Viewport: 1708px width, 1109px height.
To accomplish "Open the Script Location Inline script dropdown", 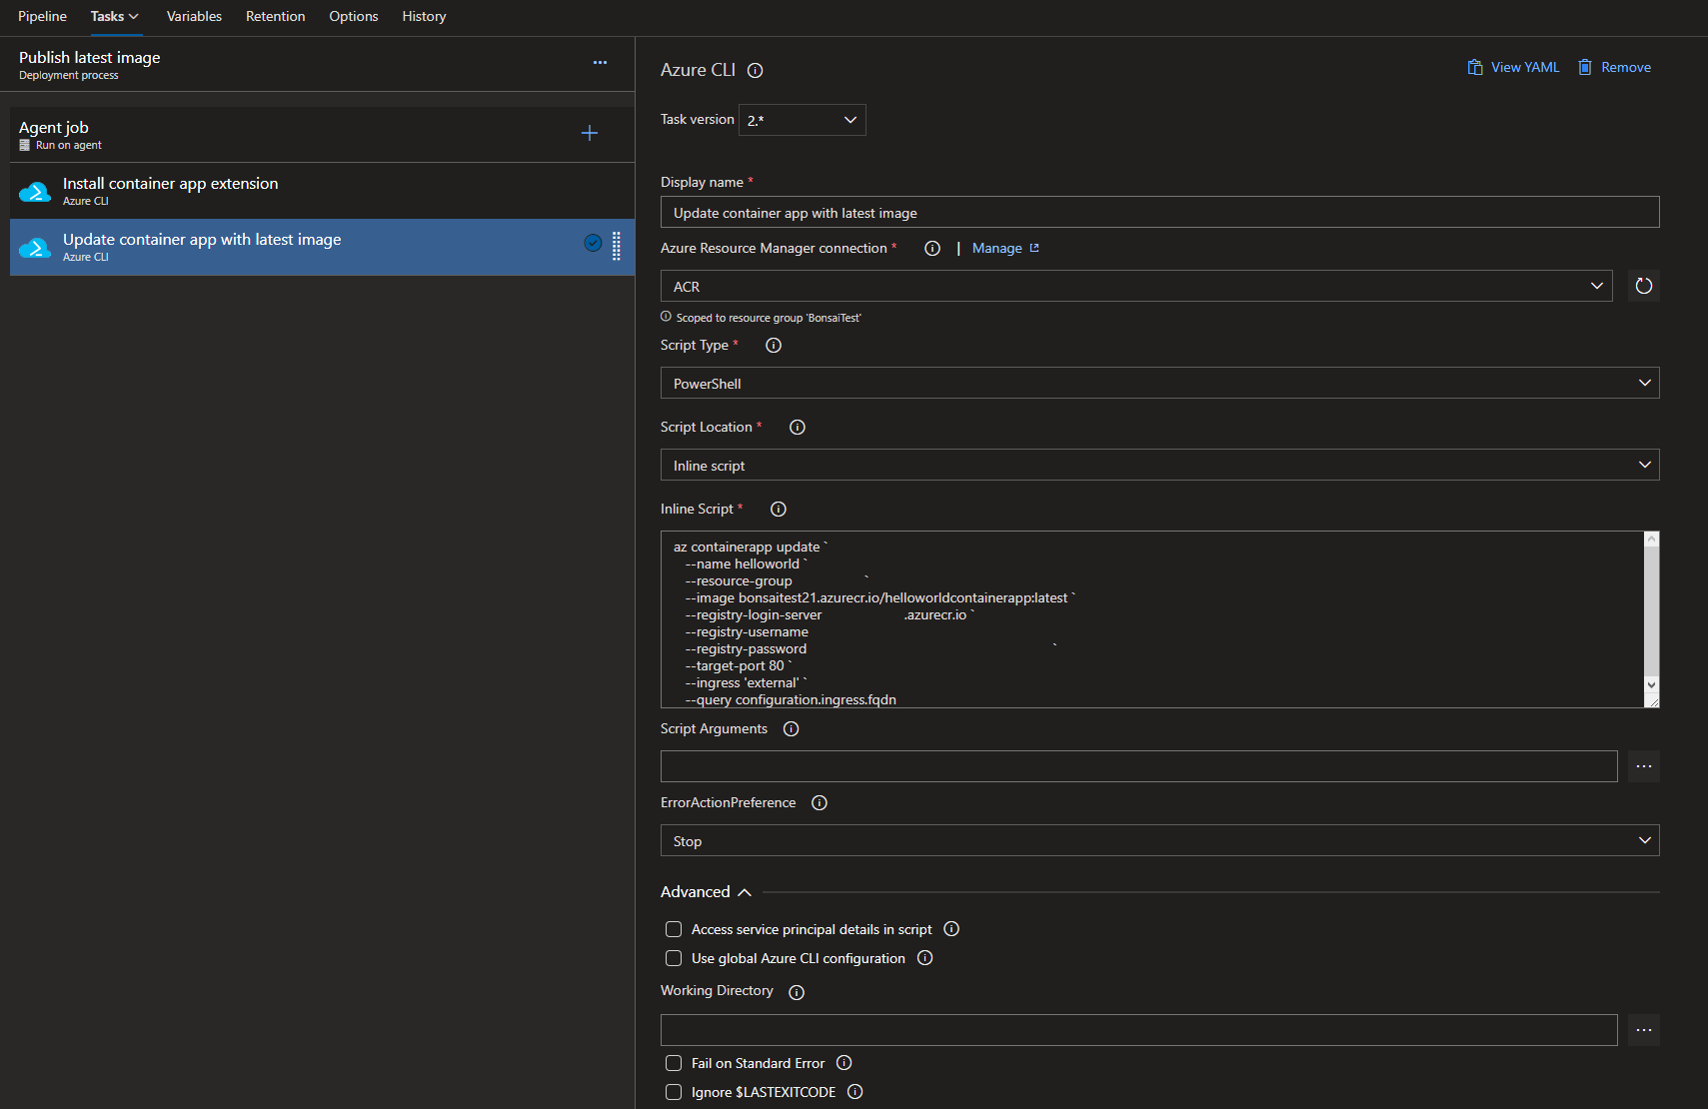I will pyautogui.click(x=1160, y=465).
